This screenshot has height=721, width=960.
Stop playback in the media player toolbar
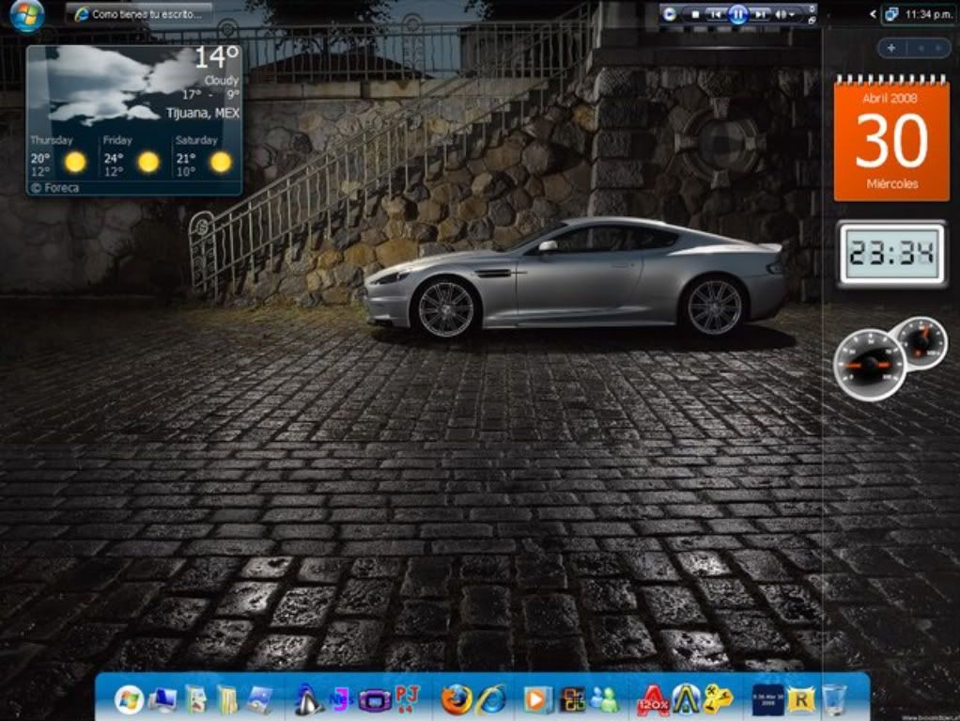(x=695, y=14)
